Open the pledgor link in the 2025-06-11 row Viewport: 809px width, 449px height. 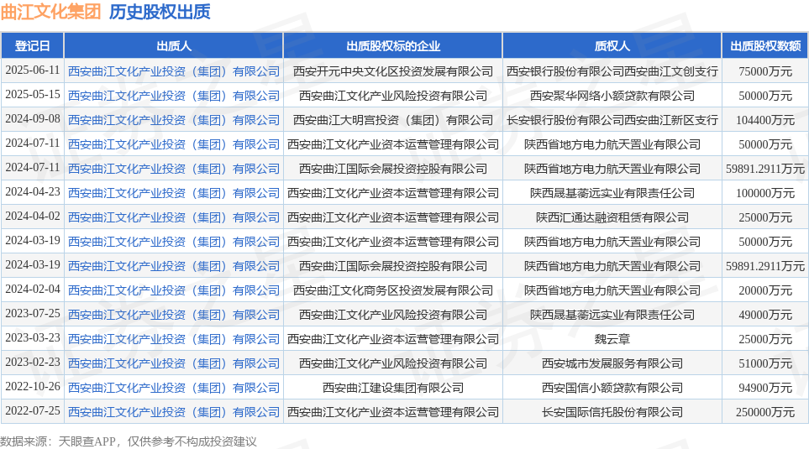point(174,71)
